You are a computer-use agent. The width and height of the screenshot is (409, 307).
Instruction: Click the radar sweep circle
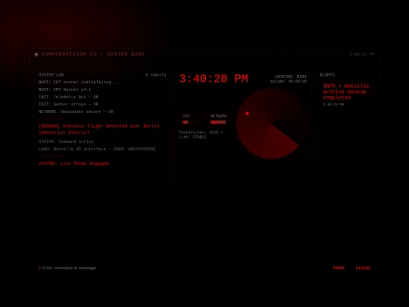[x=272, y=124]
